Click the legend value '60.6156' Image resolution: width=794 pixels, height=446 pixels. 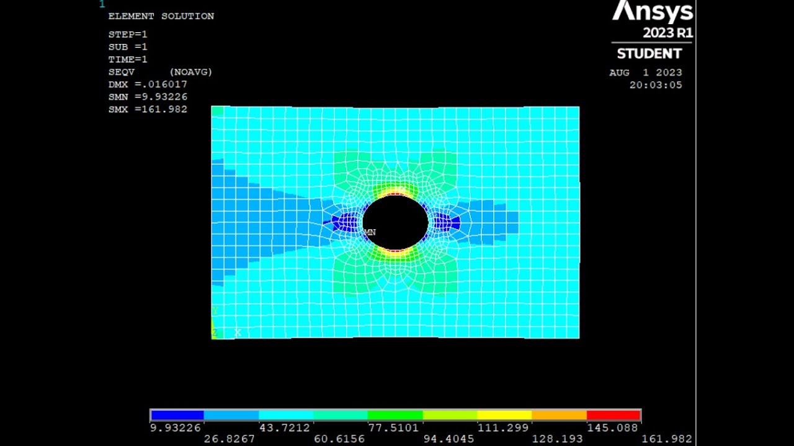[x=339, y=439]
